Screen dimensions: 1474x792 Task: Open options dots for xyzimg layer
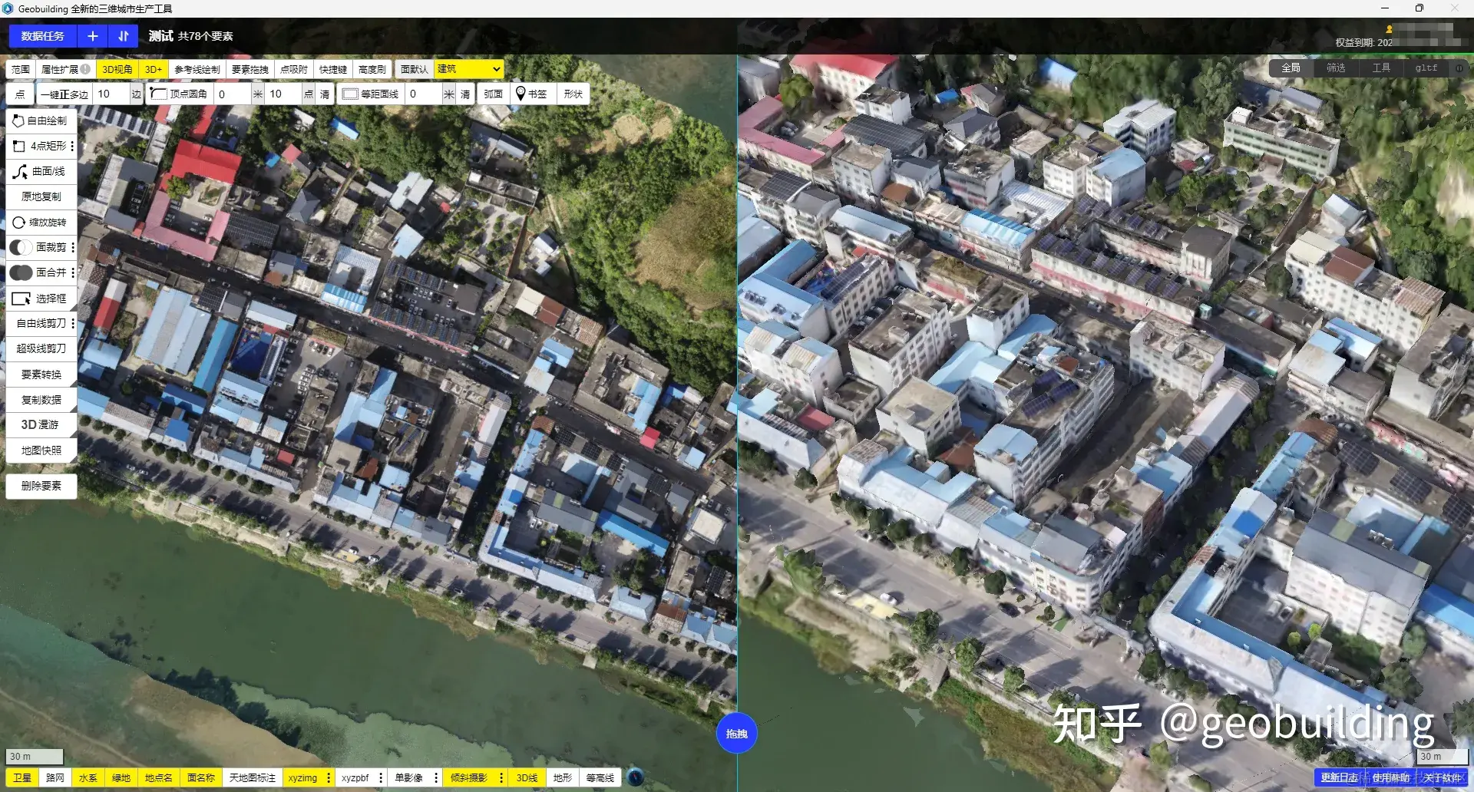click(329, 777)
